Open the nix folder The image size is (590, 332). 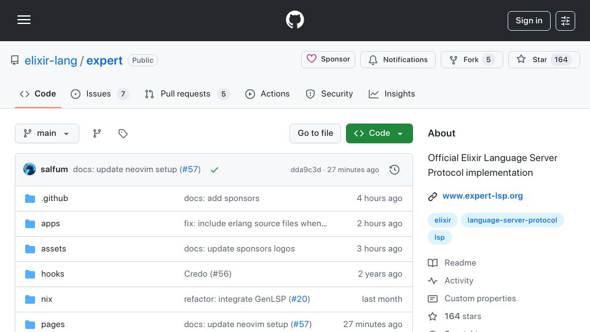(x=47, y=299)
